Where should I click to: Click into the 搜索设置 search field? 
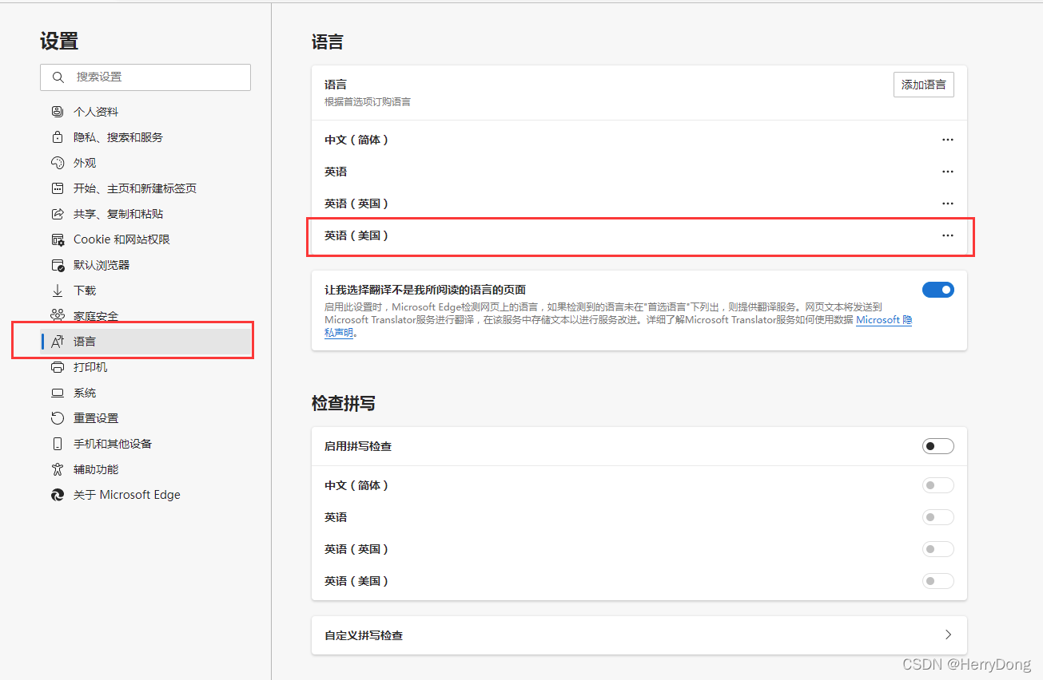145,77
